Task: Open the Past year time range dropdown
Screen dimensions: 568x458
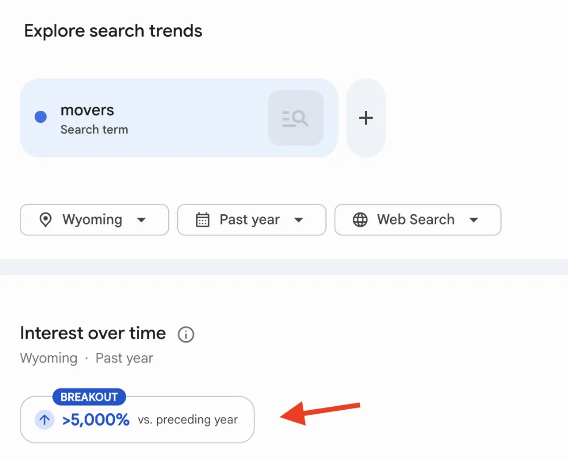Action: coord(252,219)
